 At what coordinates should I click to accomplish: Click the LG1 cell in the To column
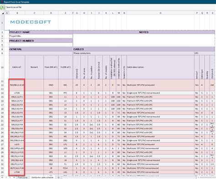(x=66, y=172)
